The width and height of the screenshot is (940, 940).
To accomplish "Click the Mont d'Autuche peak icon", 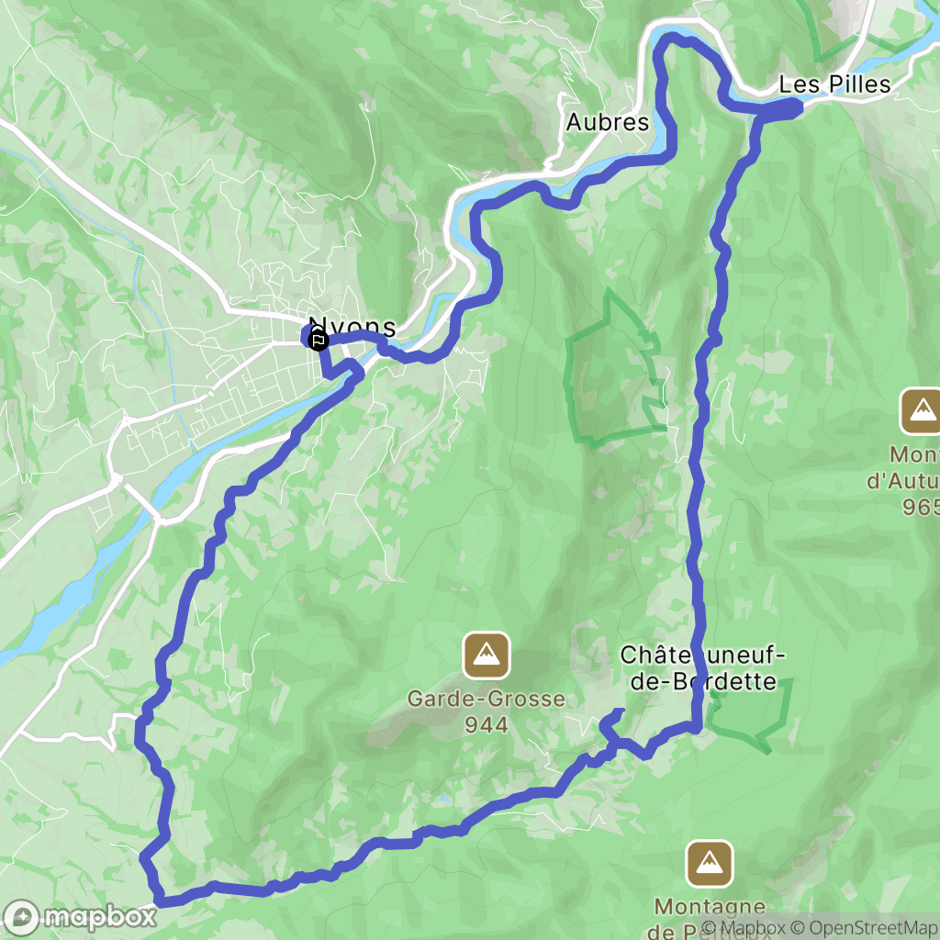I will 920,411.
